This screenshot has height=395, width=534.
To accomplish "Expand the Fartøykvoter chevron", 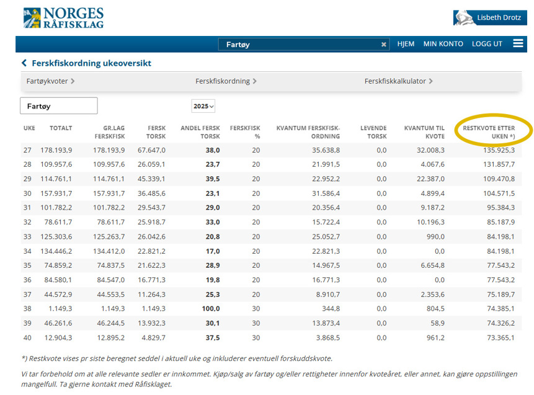I will click(73, 81).
